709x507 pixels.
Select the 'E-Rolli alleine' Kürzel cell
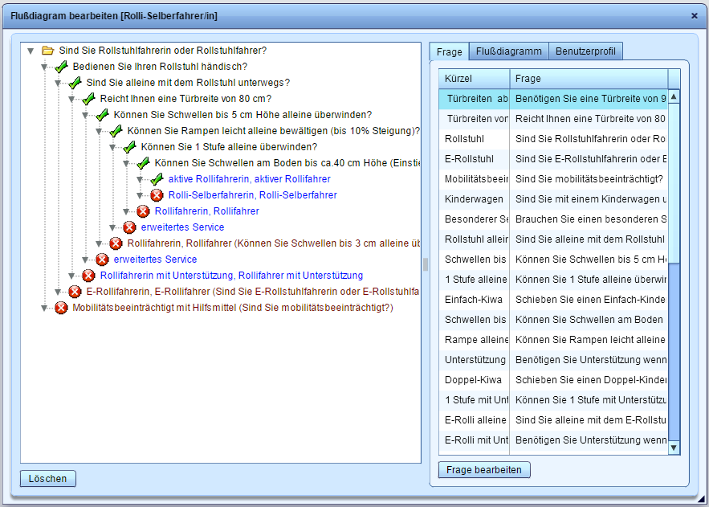point(475,419)
